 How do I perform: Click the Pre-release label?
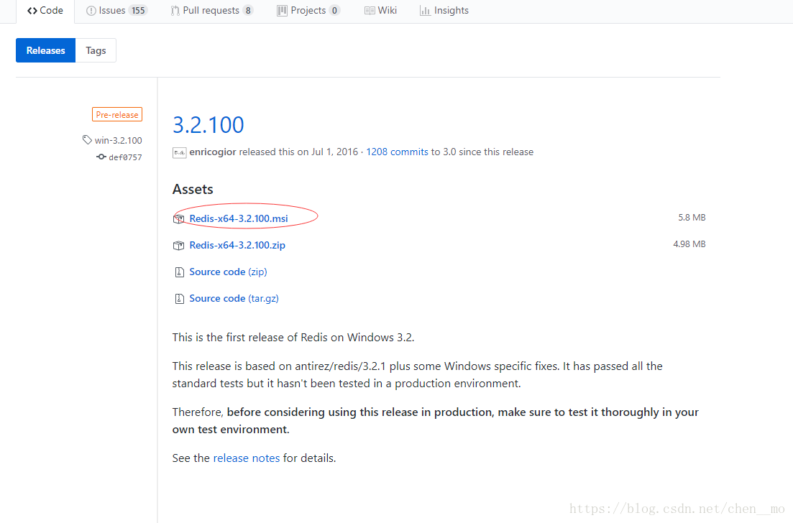(117, 115)
